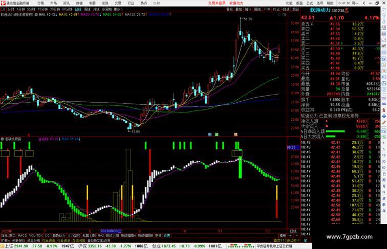387x249 pixels.
Task: Open the 交易 menu
Action: 118,3
